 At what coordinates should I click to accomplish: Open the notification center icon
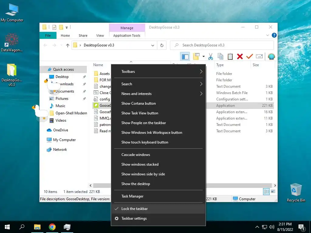pyautogui.click(x=301, y=227)
